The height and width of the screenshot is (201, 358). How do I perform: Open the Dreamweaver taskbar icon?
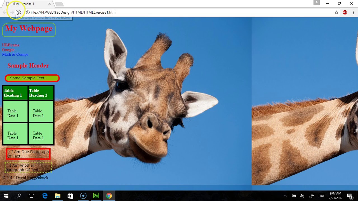[x=96, y=196]
